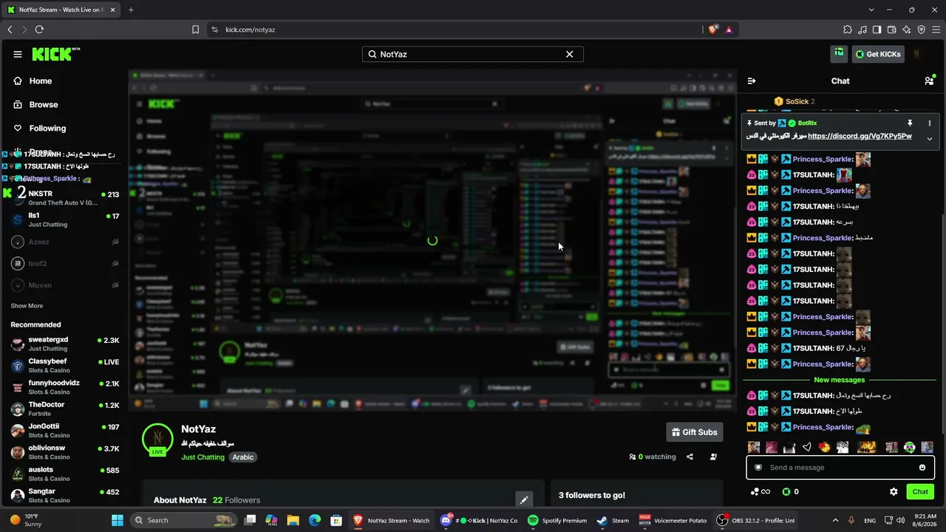Open the Kick sidebar hamburger menu
The width and height of the screenshot is (946, 532).
pos(18,54)
